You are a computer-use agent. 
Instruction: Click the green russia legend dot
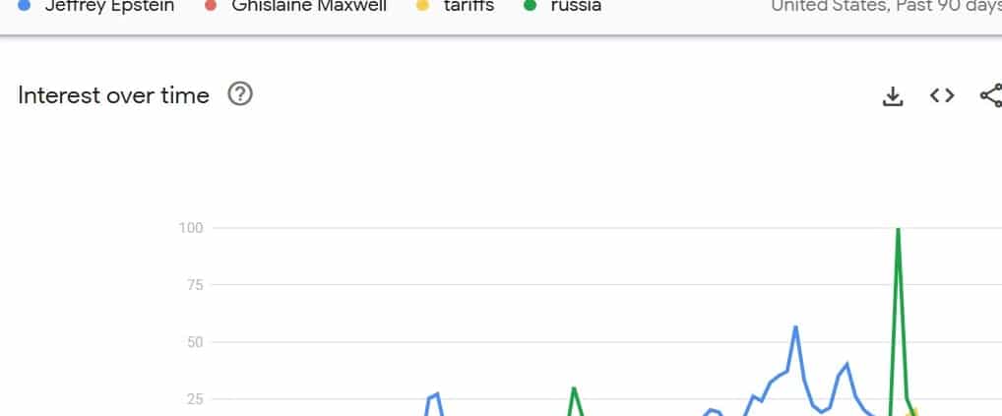530,6
